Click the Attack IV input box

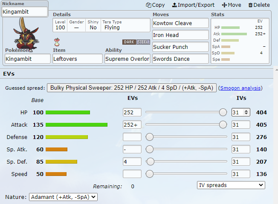(241, 125)
